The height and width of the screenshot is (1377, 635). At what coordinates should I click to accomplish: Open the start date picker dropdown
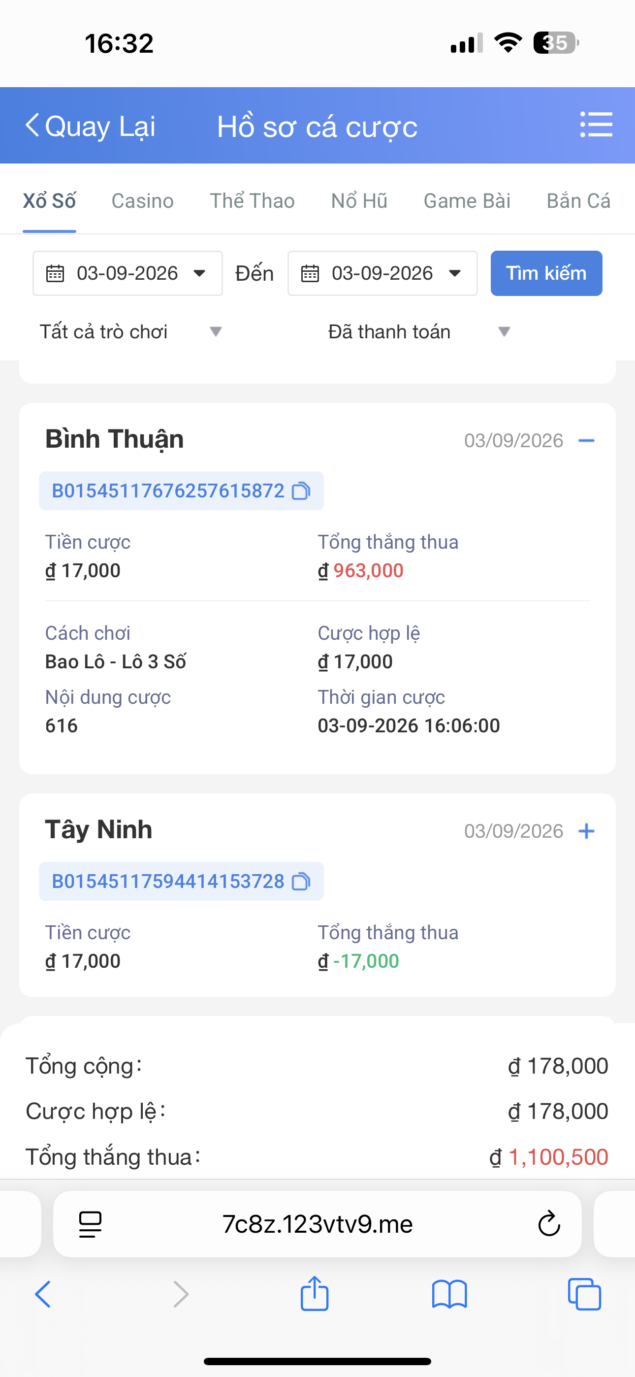(128, 273)
